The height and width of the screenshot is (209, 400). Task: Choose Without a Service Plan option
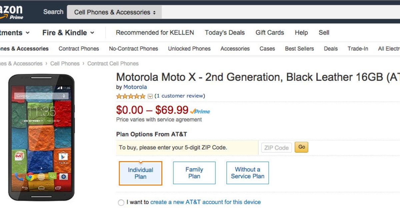click(x=247, y=173)
